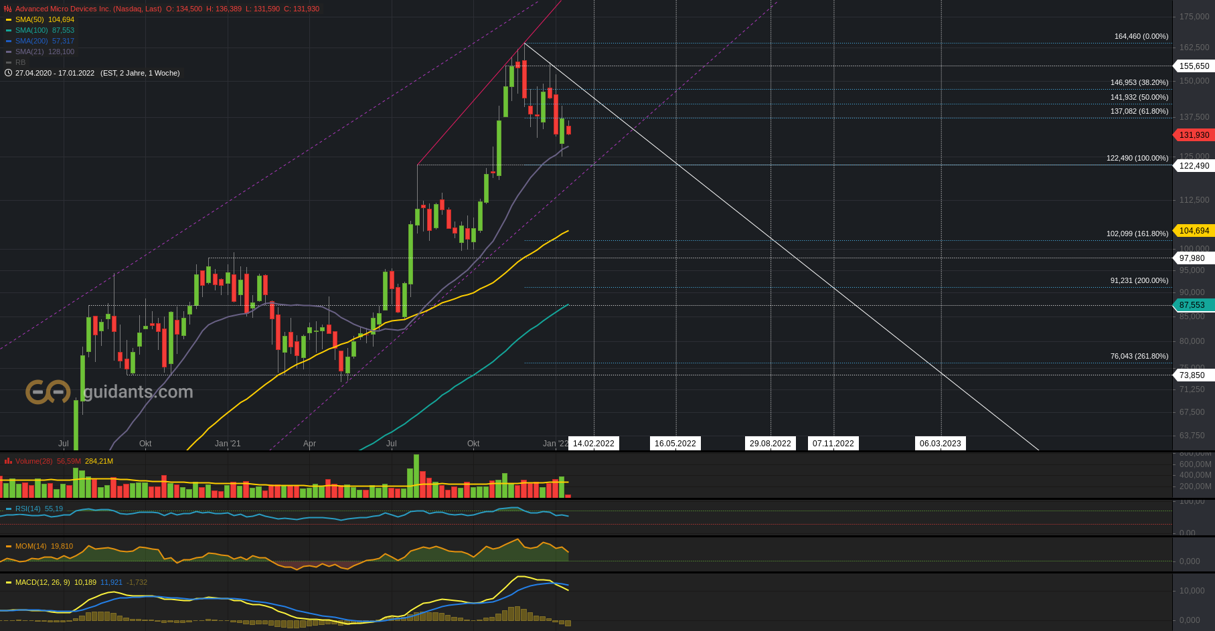Viewport: 1215px width, 631px height.
Task: Select the 146,953 (38.20%) Fibonacci label
Action: [1139, 82]
